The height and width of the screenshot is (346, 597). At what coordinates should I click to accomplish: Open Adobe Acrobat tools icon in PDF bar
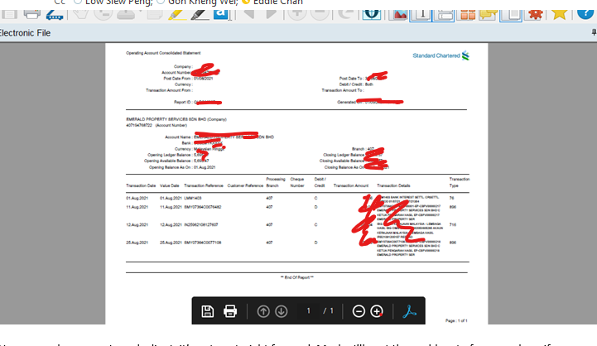click(409, 311)
